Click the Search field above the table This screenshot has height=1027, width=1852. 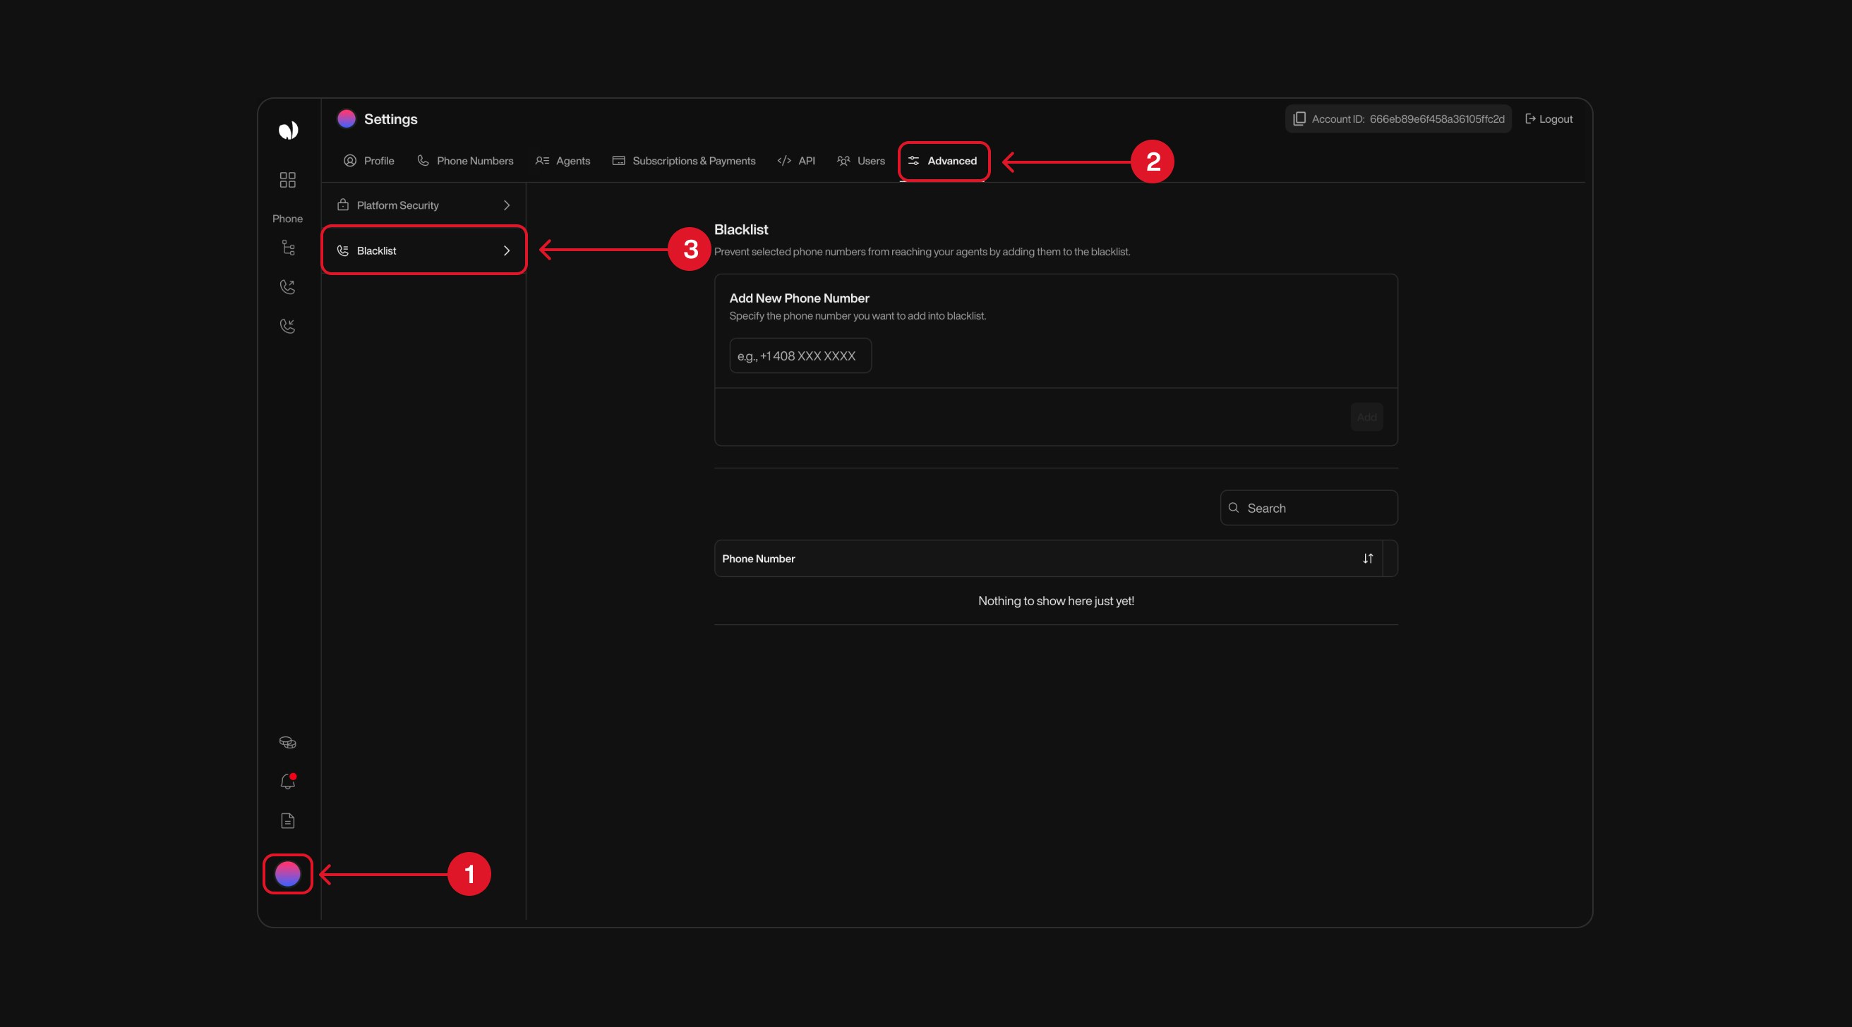[x=1309, y=507]
